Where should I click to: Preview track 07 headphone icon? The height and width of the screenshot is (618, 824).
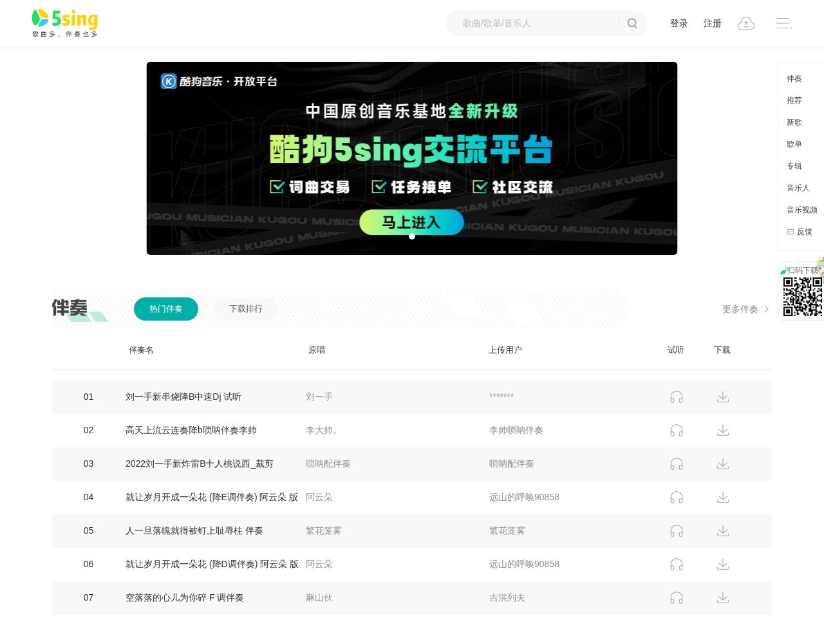677,598
